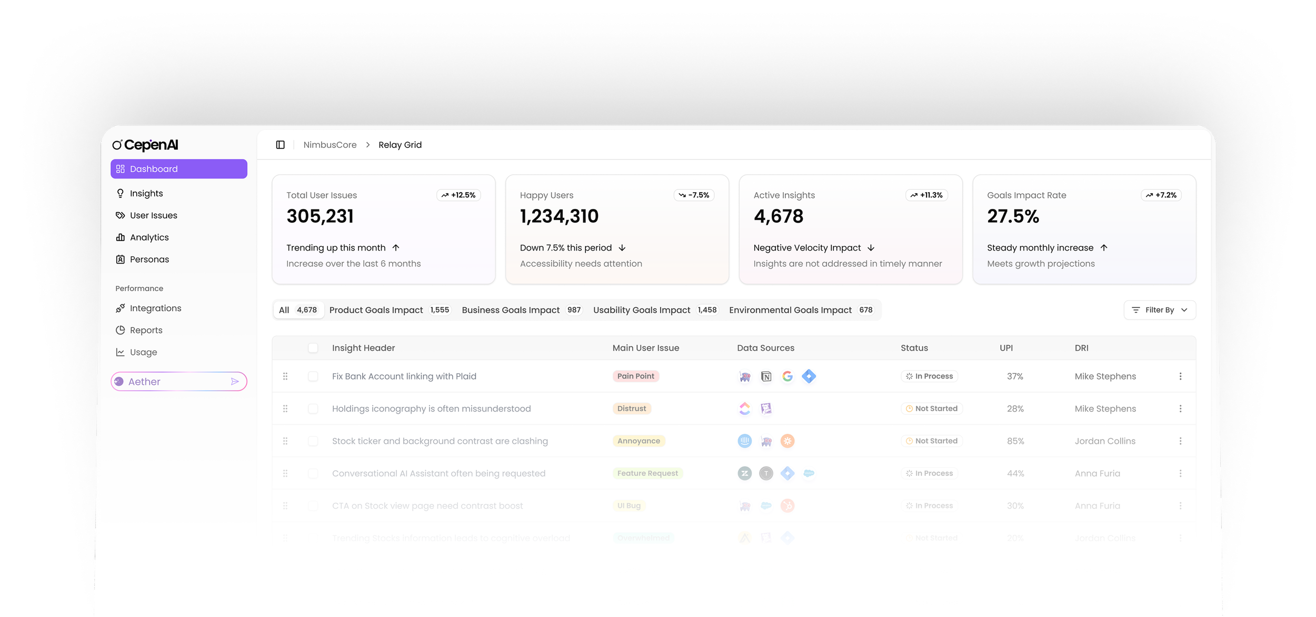1316x617 pixels.
Task: Check the Fix Bank Account row checkbox
Action: click(x=313, y=376)
